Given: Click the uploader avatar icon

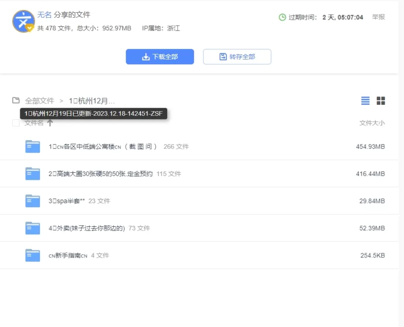Looking at the screenshot, I should click(23, 21).
